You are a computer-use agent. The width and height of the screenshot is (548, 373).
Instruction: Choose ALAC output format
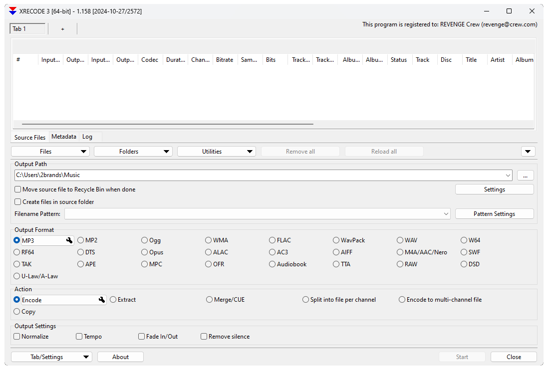[216, 252]
